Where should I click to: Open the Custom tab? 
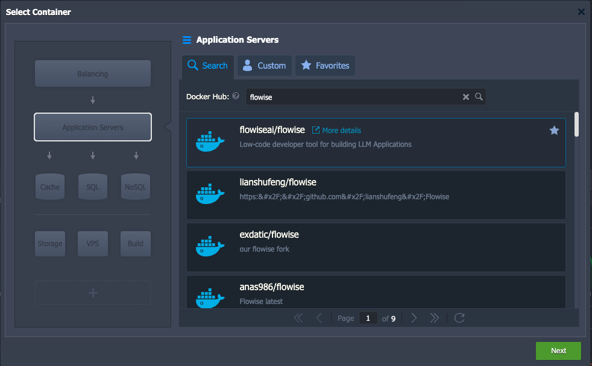tap(264, 66)
